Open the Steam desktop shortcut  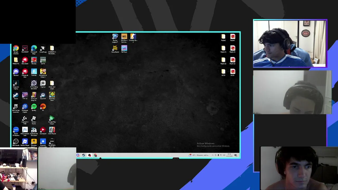point(16,96)
